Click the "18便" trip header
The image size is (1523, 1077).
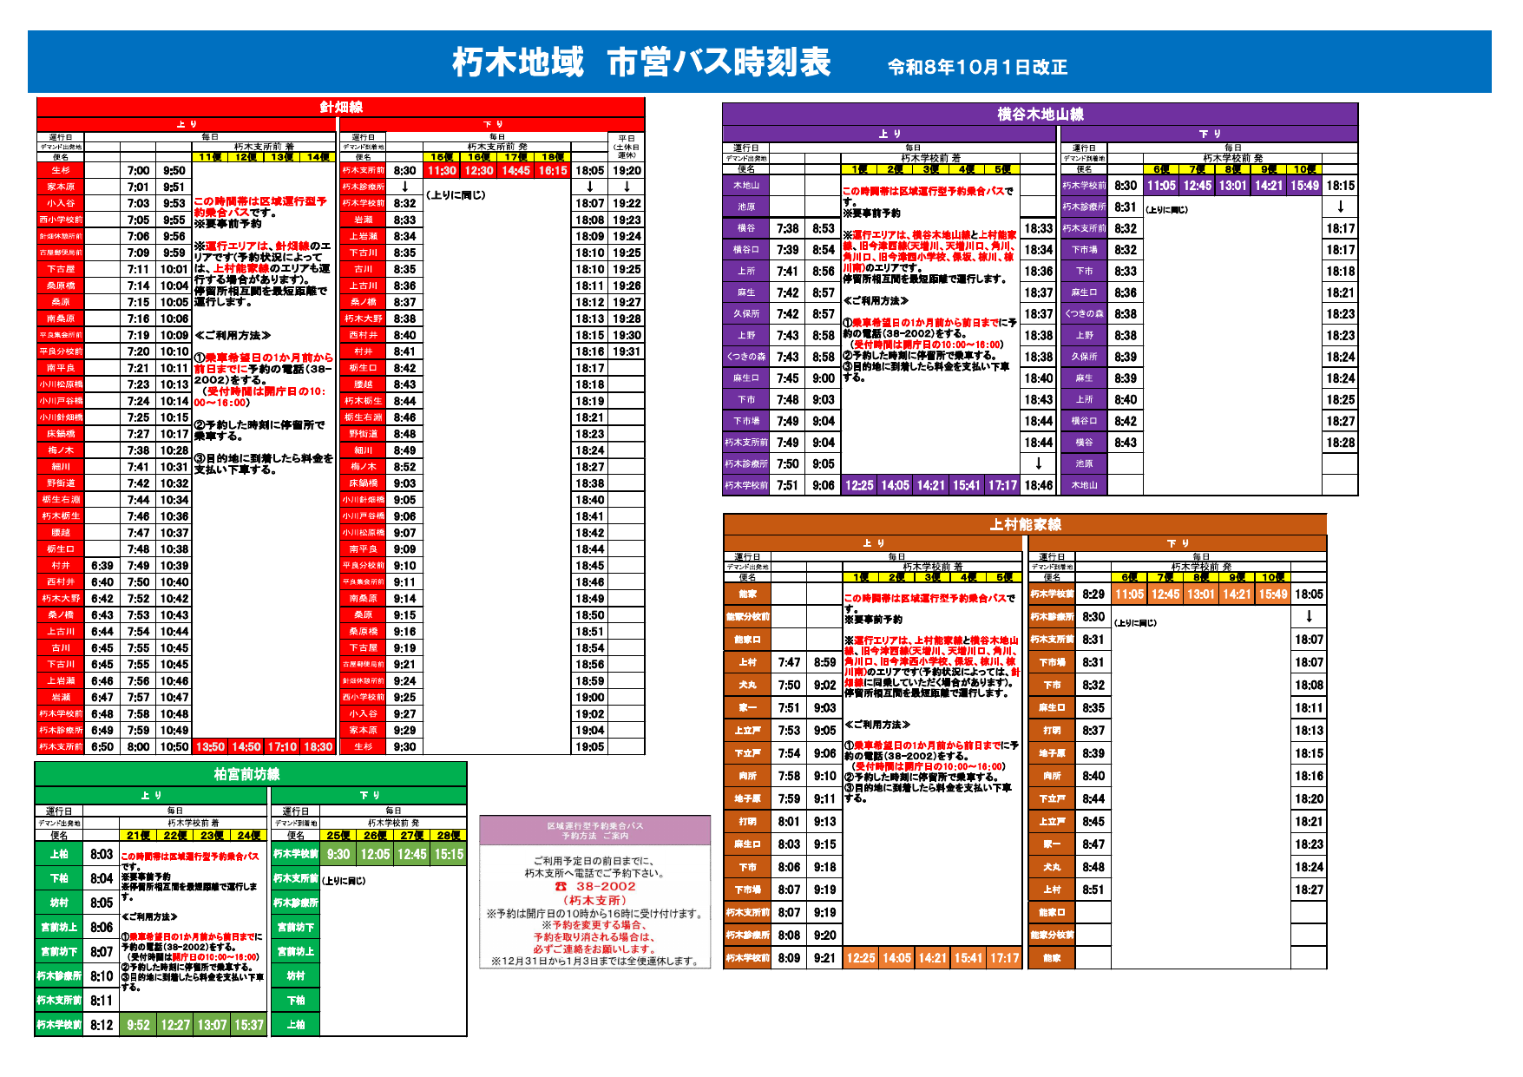click(553, 157)
